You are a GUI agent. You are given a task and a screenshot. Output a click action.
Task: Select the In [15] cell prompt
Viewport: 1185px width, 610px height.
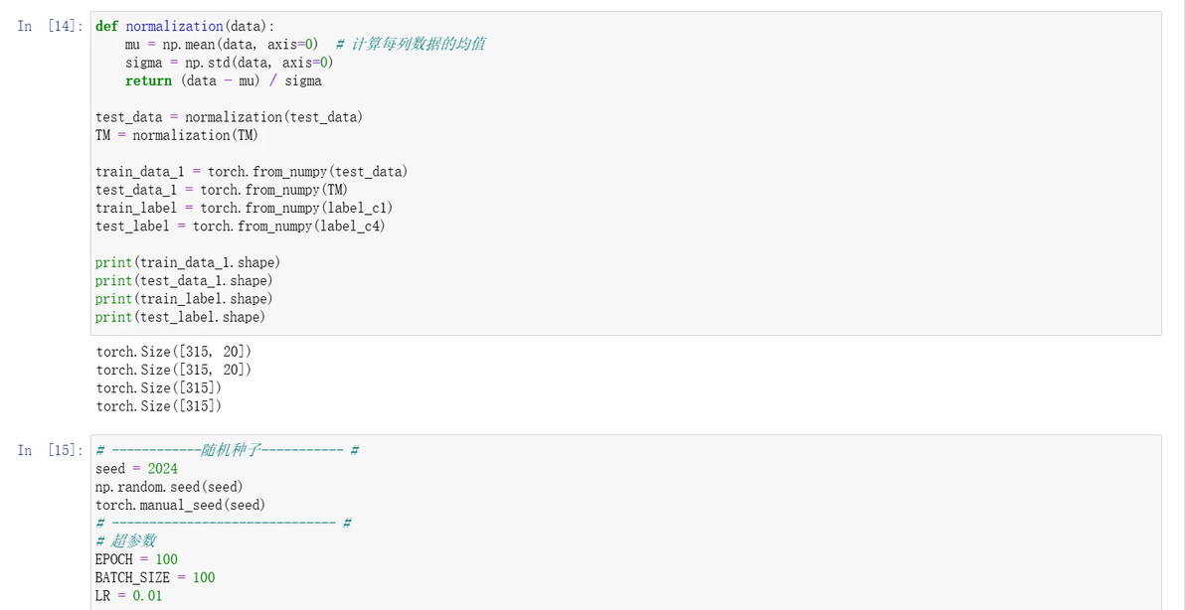point(50,450)
